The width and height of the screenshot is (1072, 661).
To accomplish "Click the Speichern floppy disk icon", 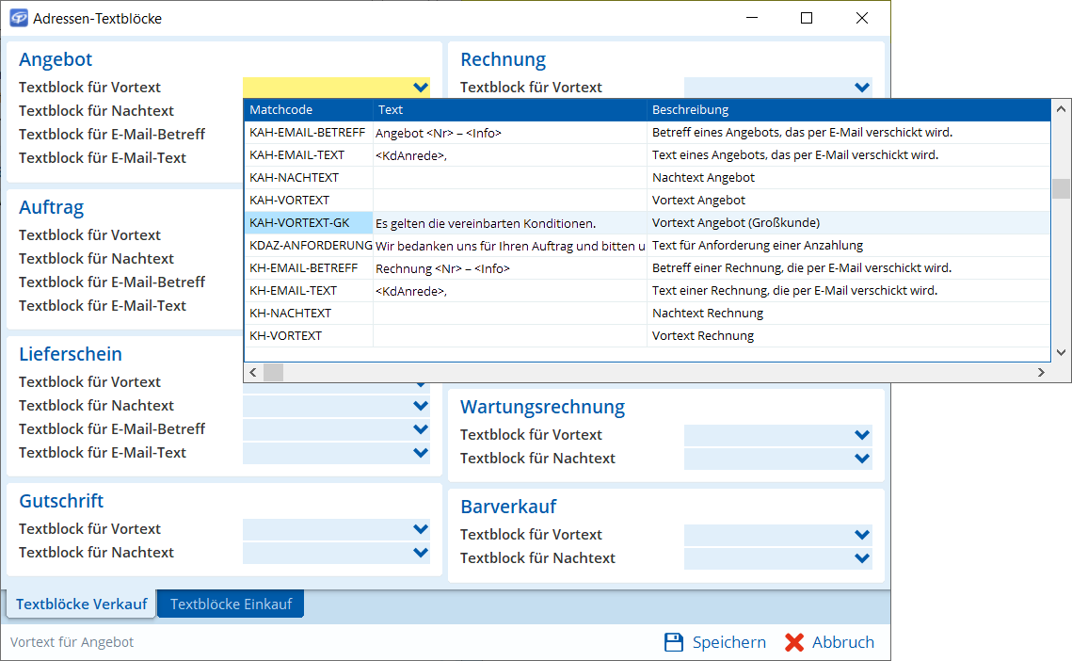I will 674,642.
